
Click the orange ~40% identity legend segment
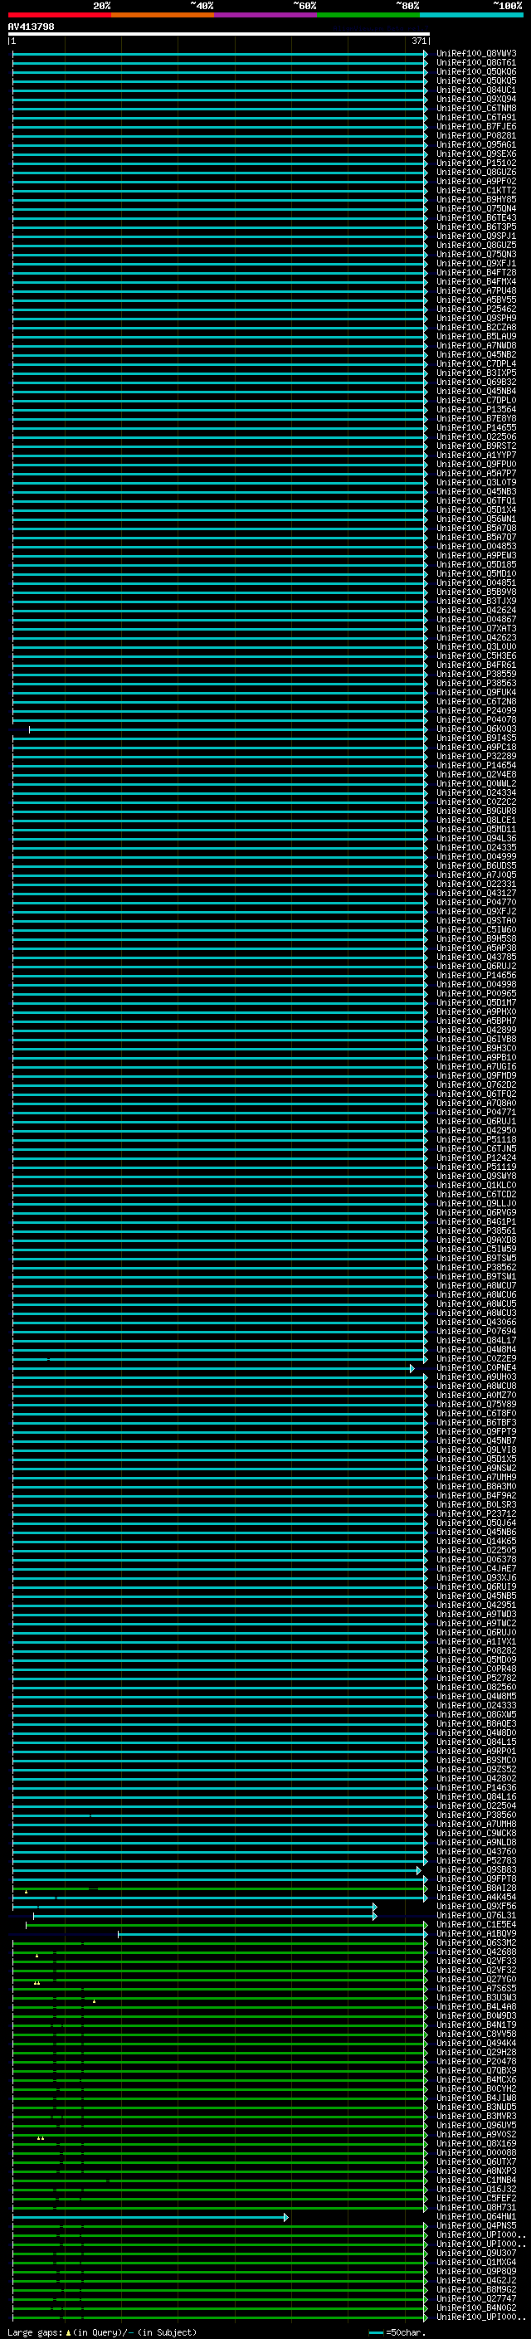(x=163, y=15)
